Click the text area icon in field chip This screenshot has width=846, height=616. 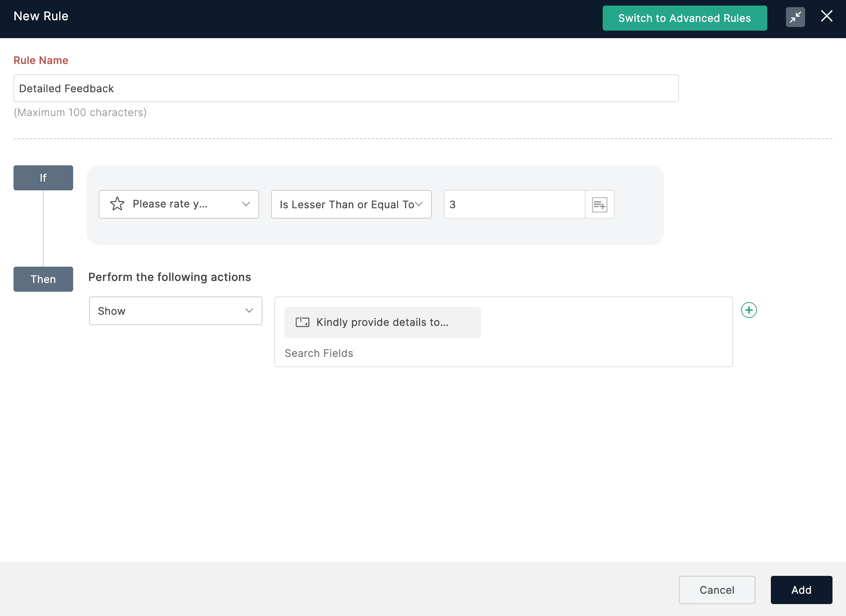302,322
